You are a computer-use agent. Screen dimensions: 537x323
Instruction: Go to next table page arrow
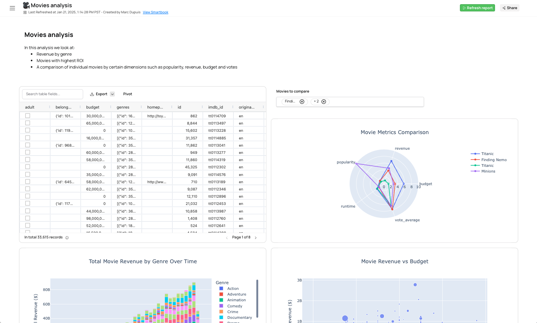point(256,238)
